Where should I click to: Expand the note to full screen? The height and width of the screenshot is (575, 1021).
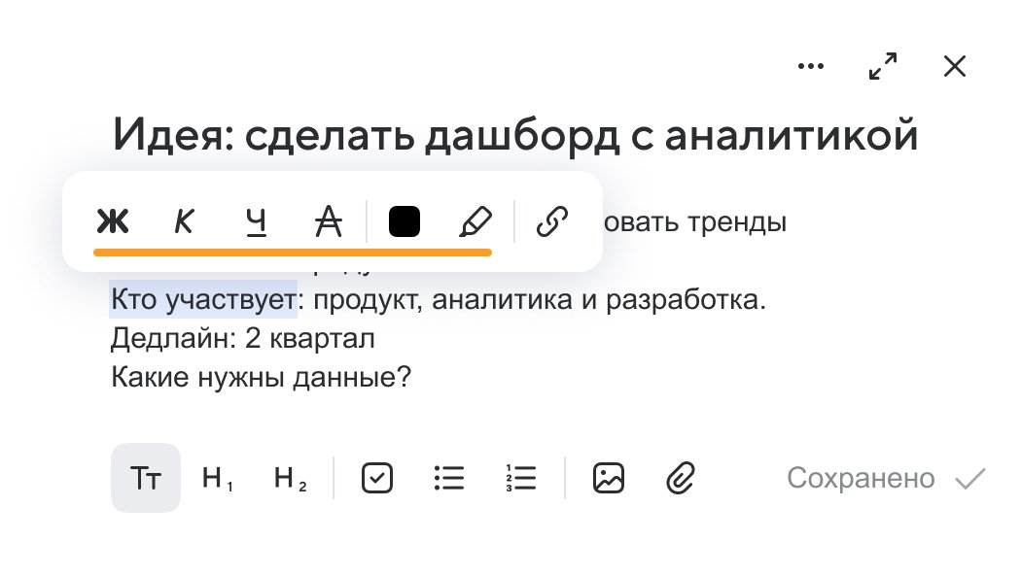tap(883, 66)
